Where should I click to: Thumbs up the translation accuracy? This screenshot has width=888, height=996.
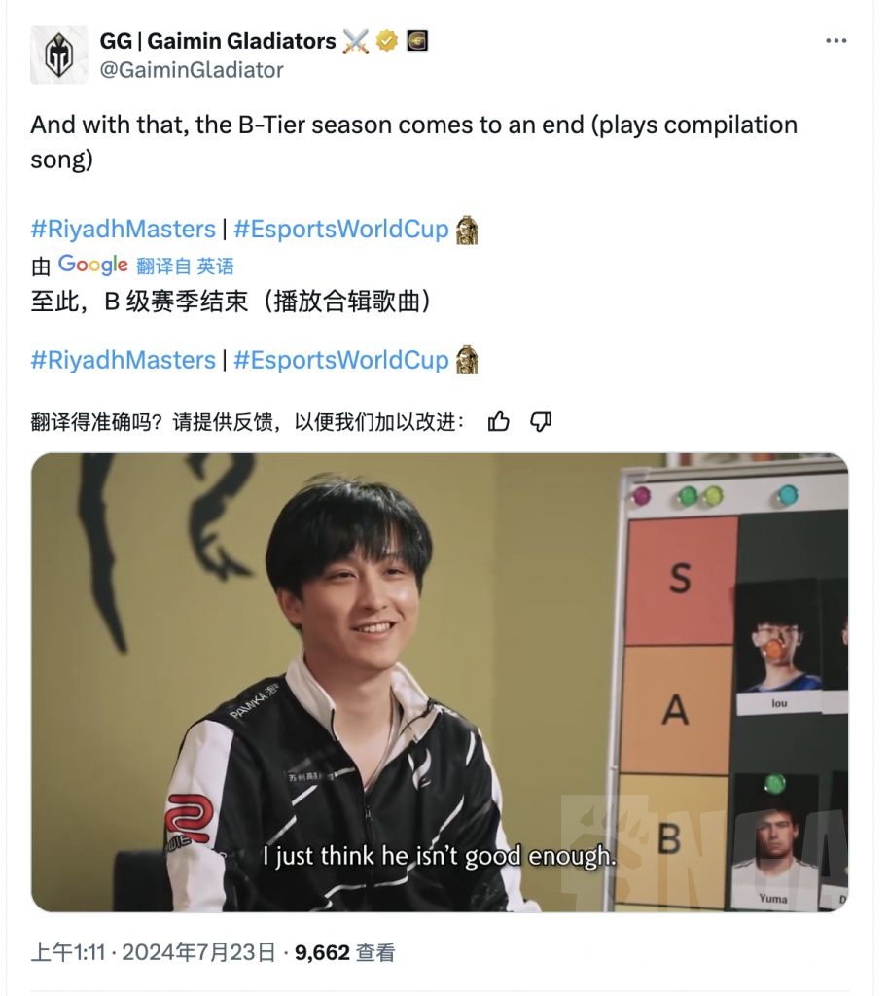coord(499,422)
